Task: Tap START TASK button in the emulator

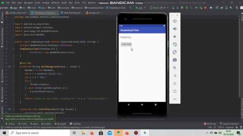Action: click(x=126, y=44)
